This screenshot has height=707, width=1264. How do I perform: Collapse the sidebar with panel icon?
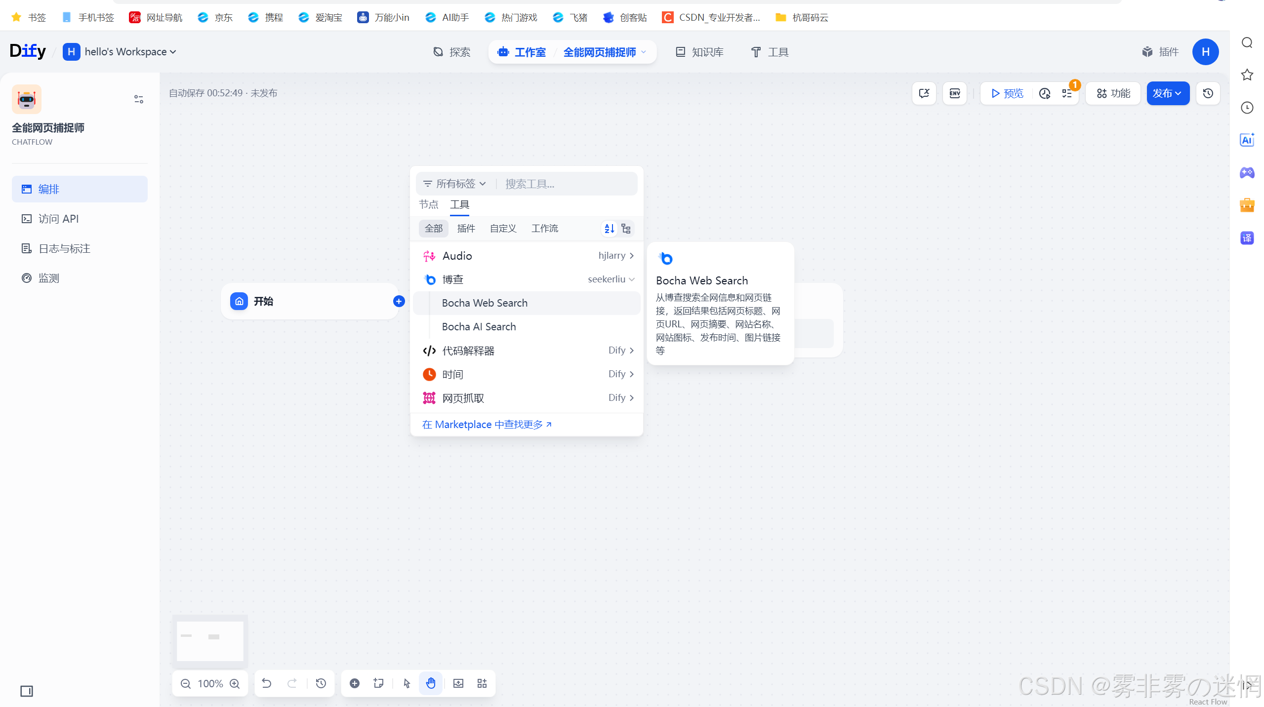coord(27,691)
